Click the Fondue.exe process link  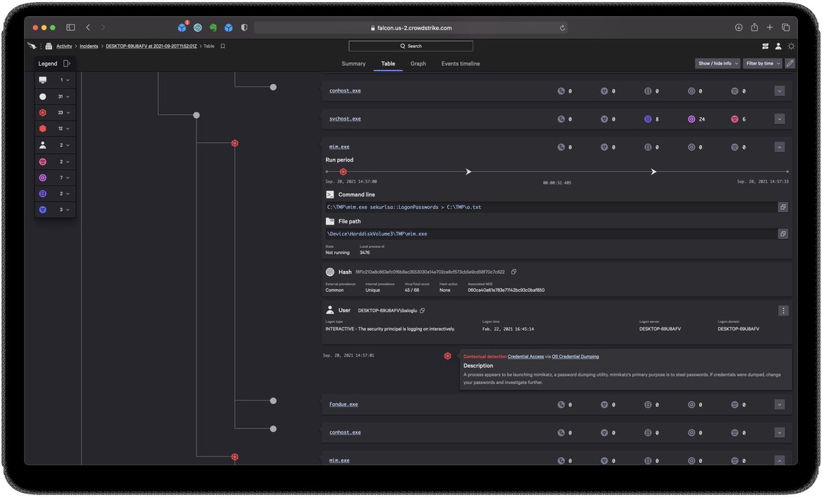click(342, 404)
